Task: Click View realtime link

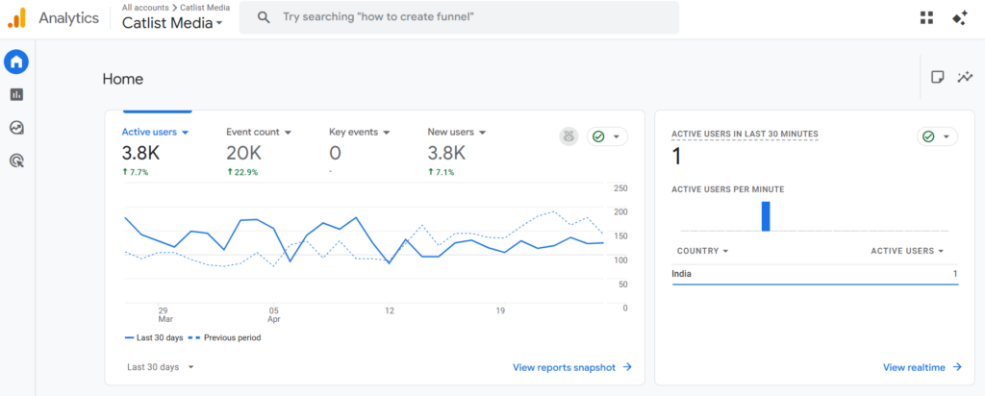Action: (922, 368)
